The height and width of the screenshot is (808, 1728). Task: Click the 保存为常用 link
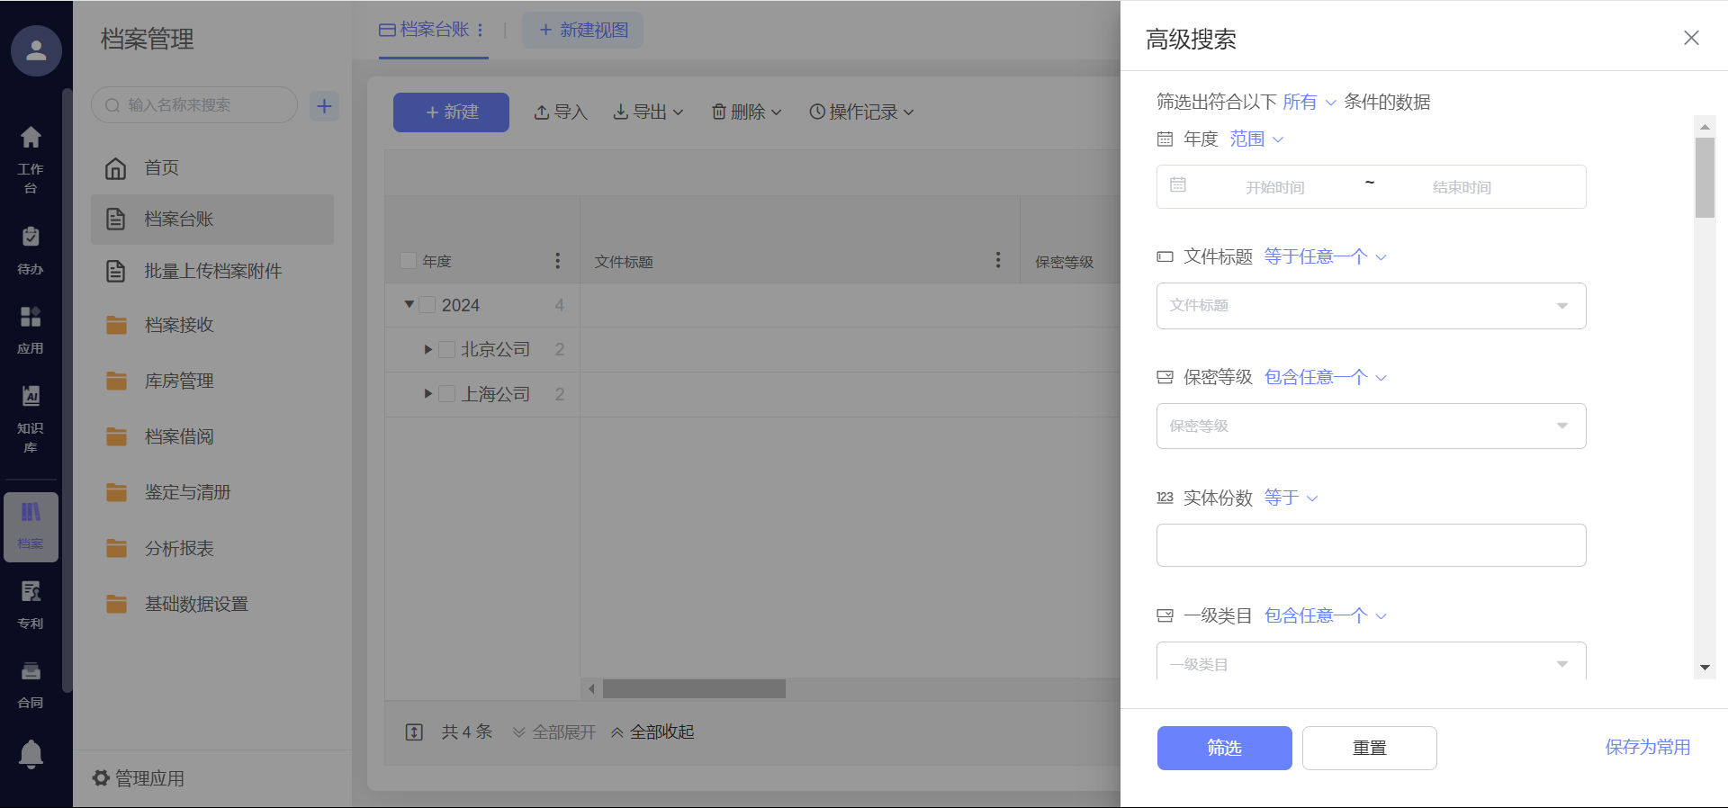1647,747
